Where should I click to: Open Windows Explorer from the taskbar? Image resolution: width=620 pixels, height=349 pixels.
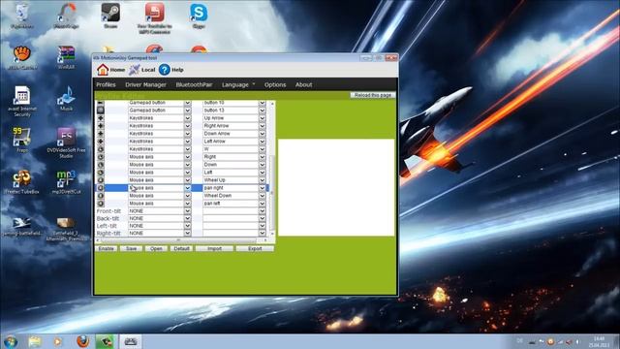(35, 341)
